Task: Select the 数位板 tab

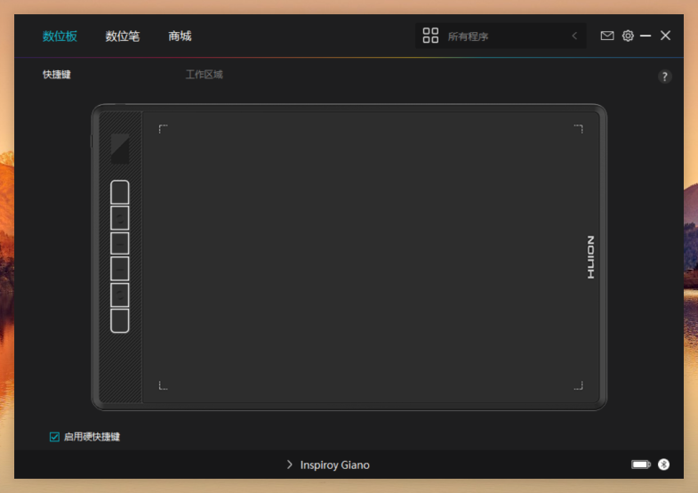Action: point(60,36)
